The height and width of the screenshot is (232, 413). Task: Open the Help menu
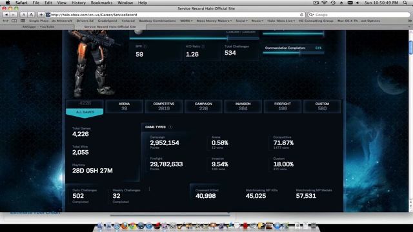tap(143, 3)
